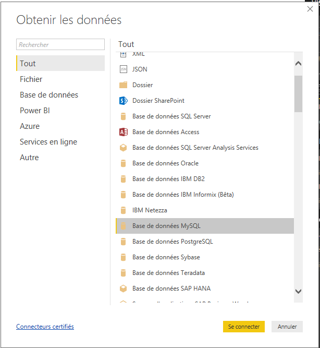Open the Services en ligne category
The image size is (320, 348).
pos(60,141)
